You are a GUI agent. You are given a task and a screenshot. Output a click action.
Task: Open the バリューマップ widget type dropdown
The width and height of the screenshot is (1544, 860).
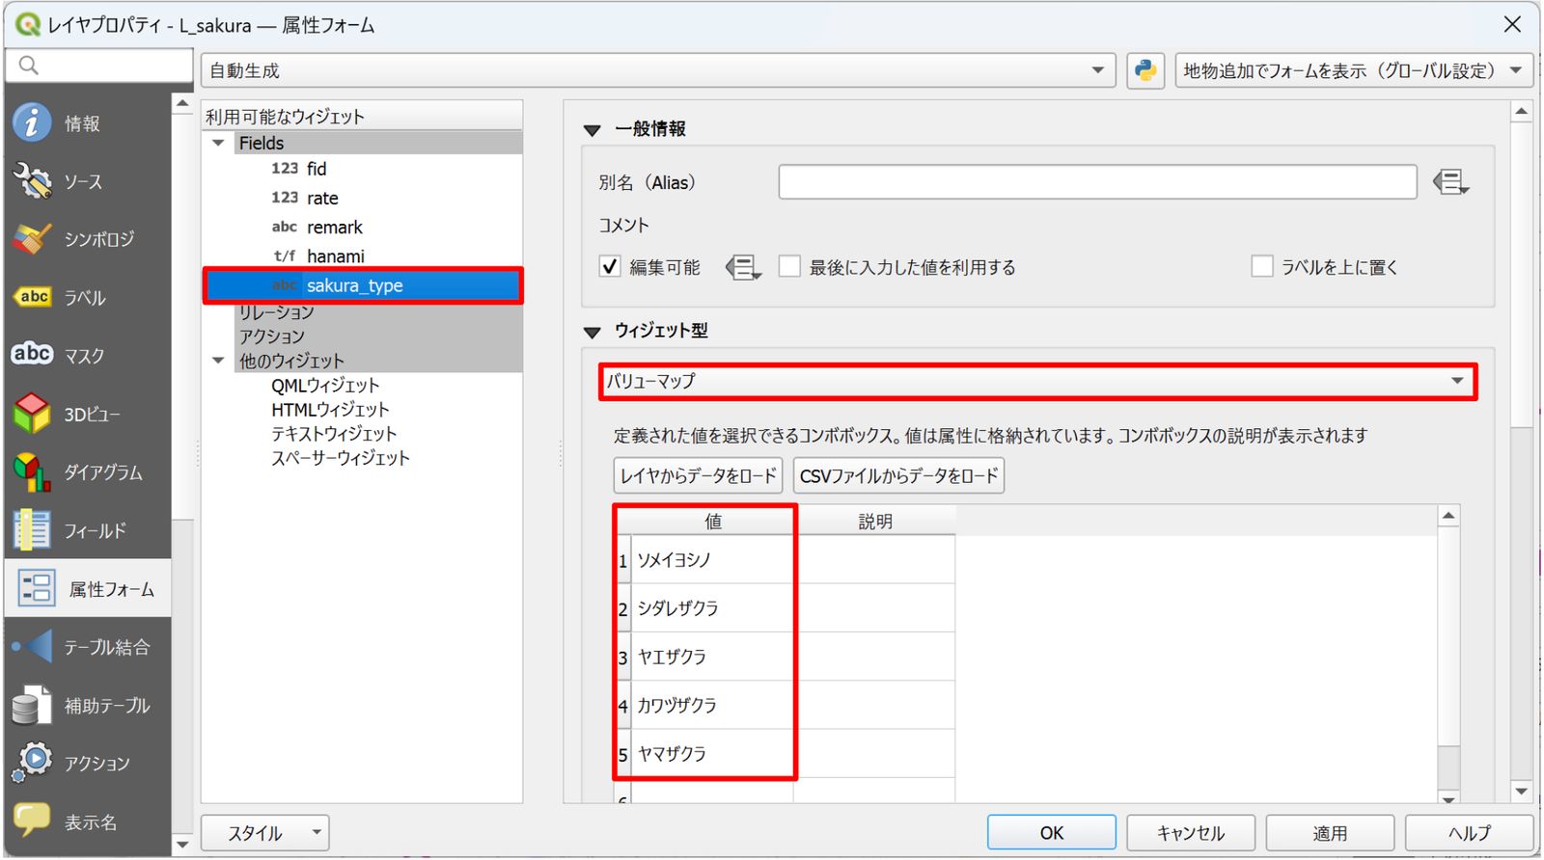point(1037,382)
